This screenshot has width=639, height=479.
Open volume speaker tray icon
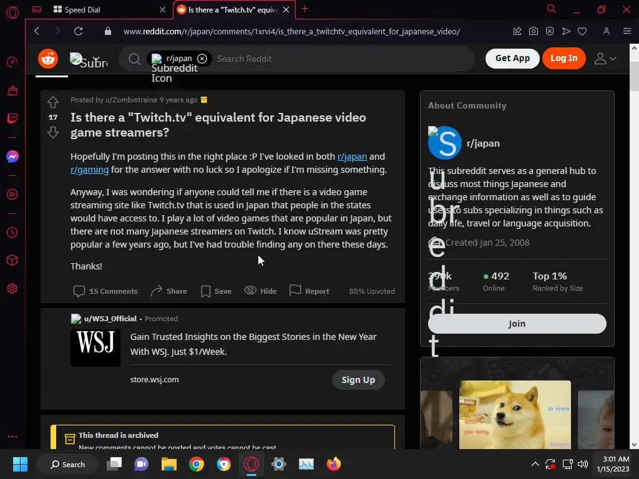[583, 464]
